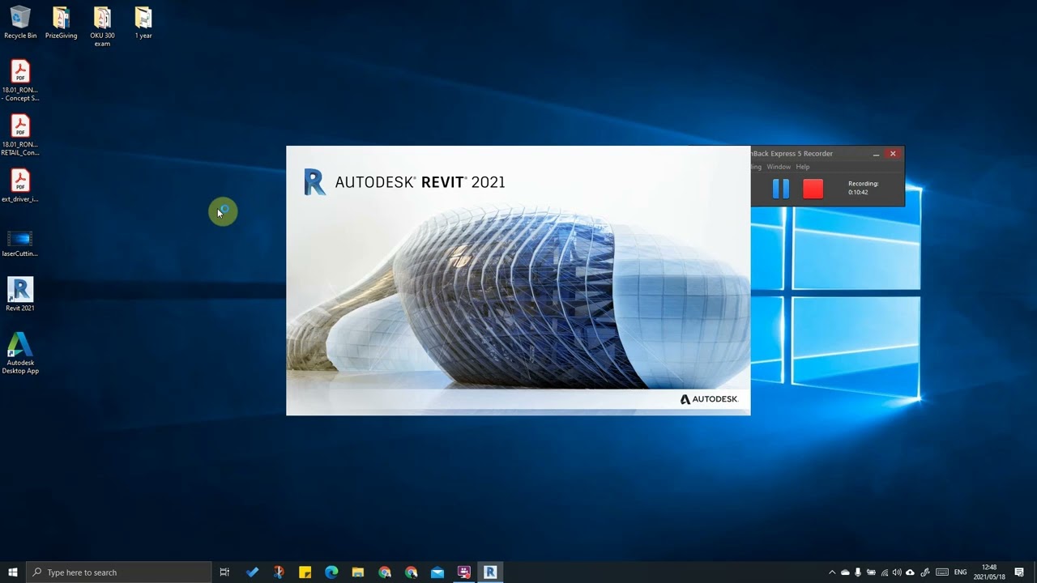Switch to Revit in the taskbar
The image size is (1037, 583).
[x=490, y=572]
